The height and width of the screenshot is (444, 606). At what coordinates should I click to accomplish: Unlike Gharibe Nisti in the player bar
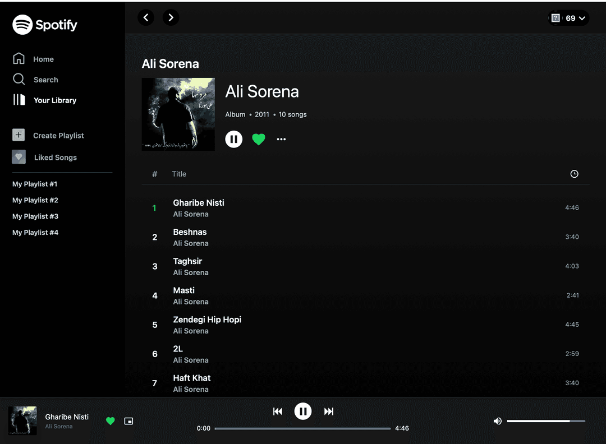111,421
